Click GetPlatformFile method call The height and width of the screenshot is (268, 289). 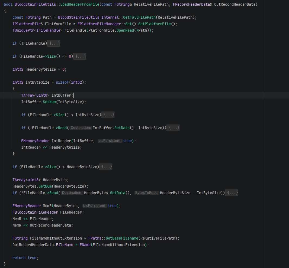155,24
